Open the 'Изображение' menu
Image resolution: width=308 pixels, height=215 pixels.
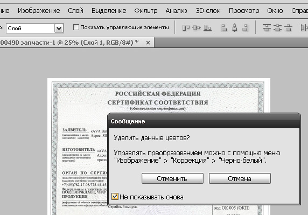pos(39,11)
